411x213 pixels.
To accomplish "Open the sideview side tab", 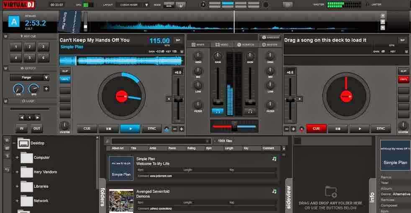I will [289, 196].
